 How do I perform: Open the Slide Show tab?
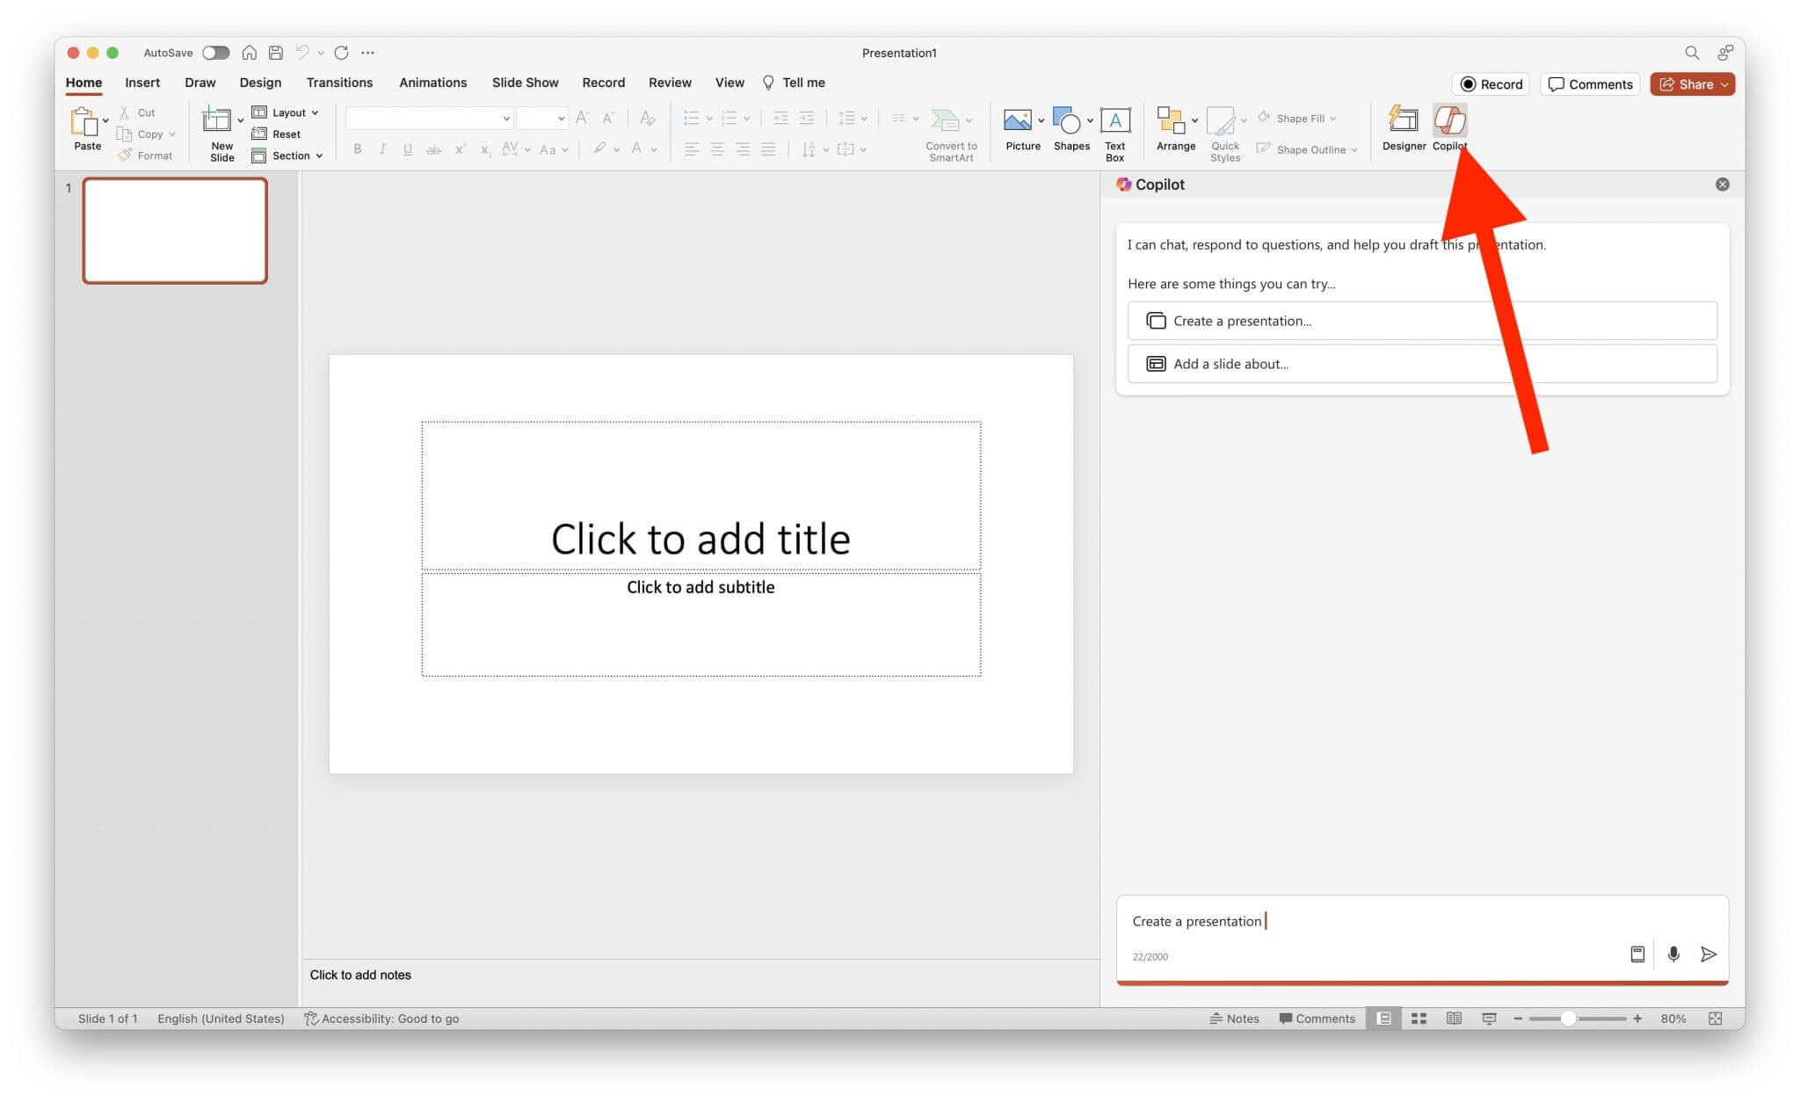tap(525, 82)
